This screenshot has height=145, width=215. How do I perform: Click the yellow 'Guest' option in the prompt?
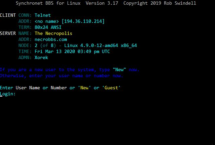point(111,88)
